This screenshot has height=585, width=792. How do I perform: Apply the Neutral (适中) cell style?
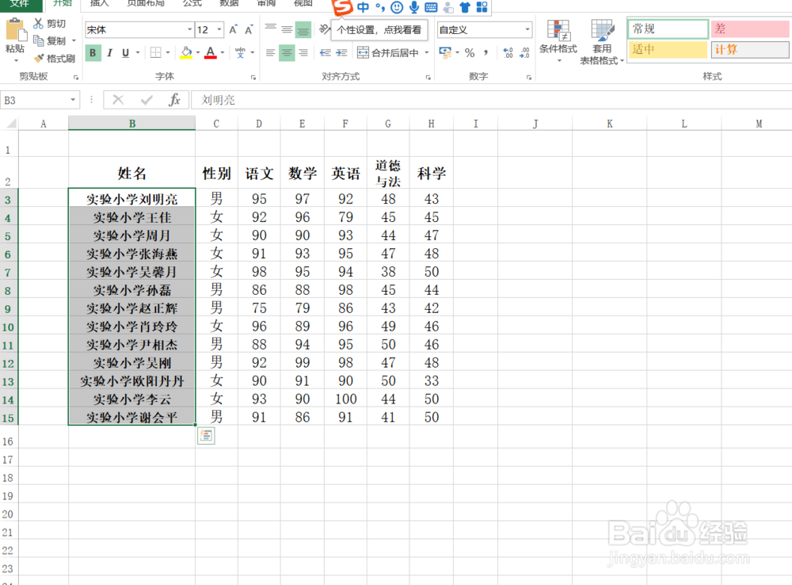[668, 50]
